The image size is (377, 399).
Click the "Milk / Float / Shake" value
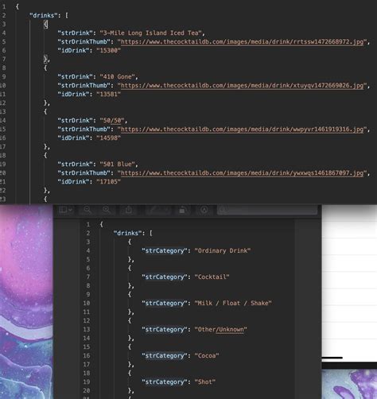233,303
